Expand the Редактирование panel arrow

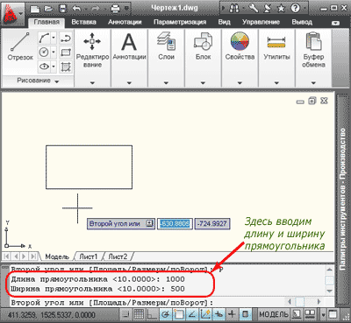click(x=92, y=83)
